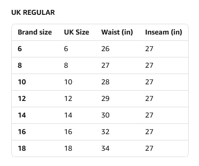199x166 pixels.
Task: Select the Brand size column header
Action: tap(35, 32)
